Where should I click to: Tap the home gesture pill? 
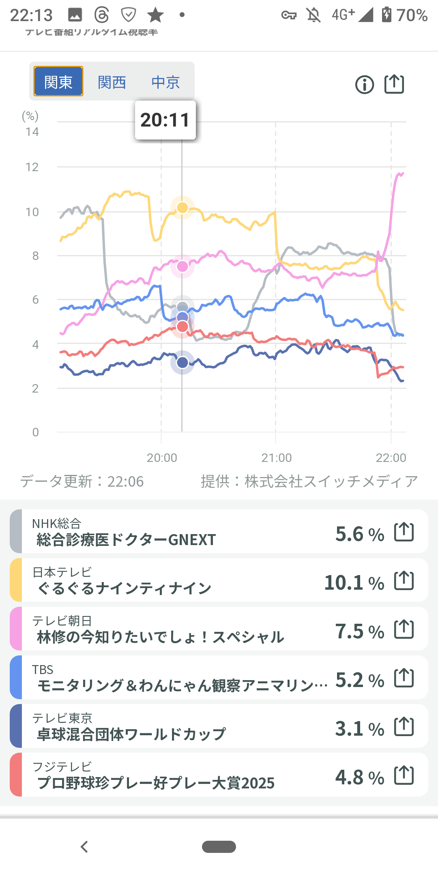(x=219, y=847)
